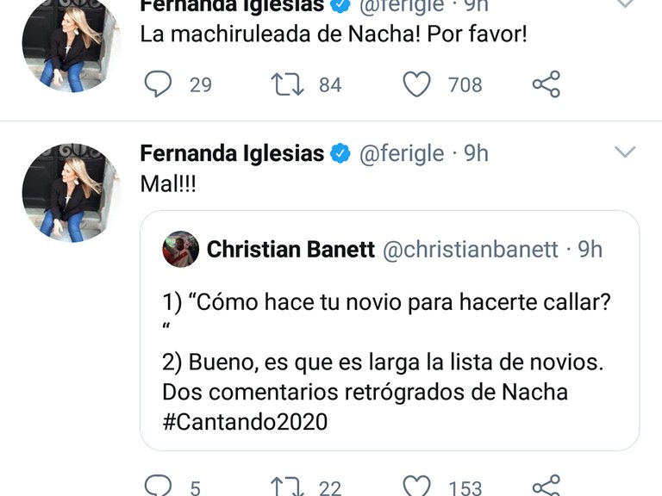Image resolution: width=662 pixels, height=496 pixels.
Task: Like the tweet with 708 likes
Action: tap(417, 84)
